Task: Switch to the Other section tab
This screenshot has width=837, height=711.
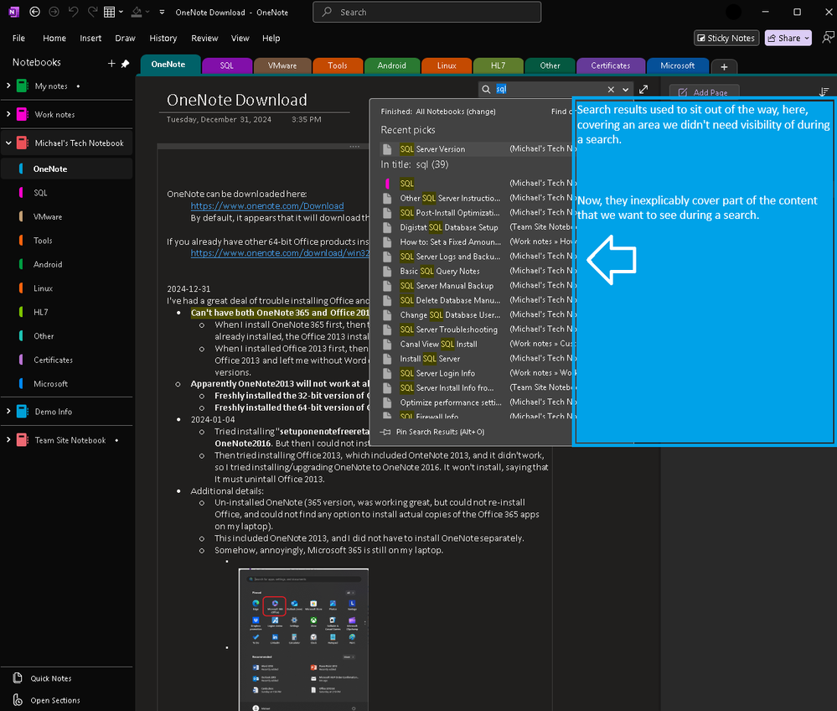Action: pyautogui.click(x=550, y=65)
